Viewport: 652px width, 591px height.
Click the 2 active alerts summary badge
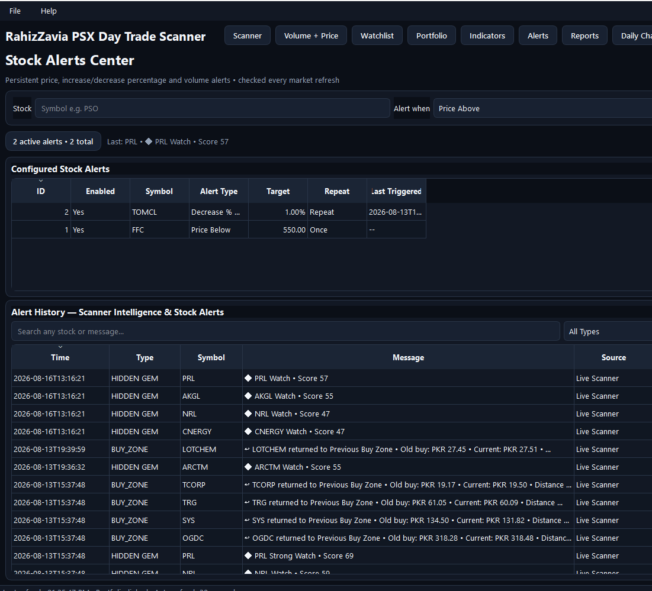[x=53, y=141]
